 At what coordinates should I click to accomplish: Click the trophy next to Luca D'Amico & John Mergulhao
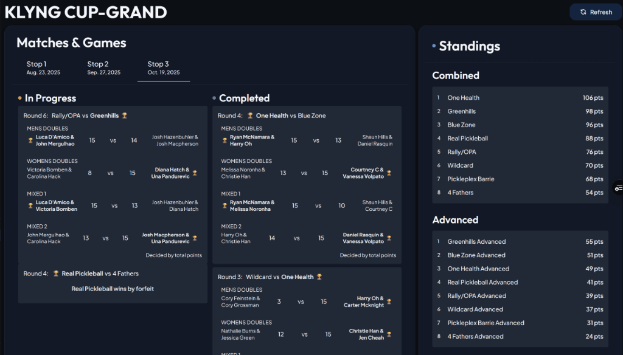(x=30, y=139)
